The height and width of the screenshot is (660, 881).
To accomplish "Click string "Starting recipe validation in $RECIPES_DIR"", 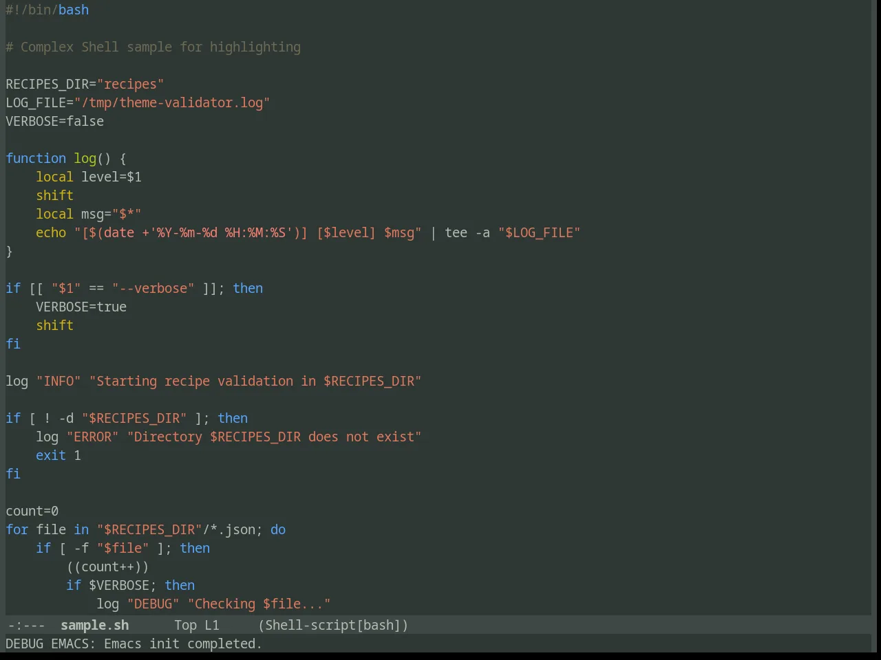I will click(x=255, y=381).
